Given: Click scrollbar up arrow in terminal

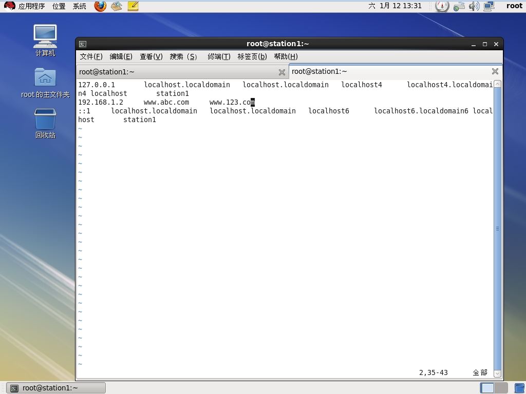Looking at the screenshot, I should (x=497, y=84).
